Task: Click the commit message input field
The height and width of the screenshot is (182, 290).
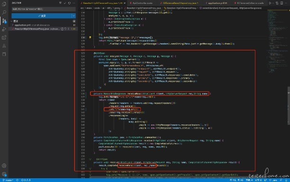Action: 44,9
